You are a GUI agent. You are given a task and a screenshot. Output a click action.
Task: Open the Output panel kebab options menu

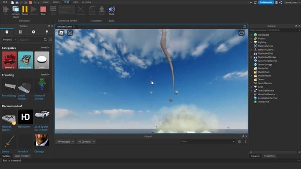click(x=245, y=142)
